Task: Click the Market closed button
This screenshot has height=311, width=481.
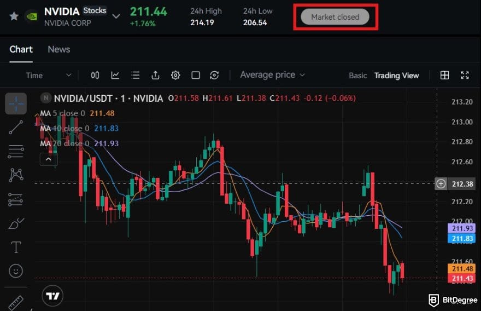Action: pyautogui.click(x=335, y=17)
